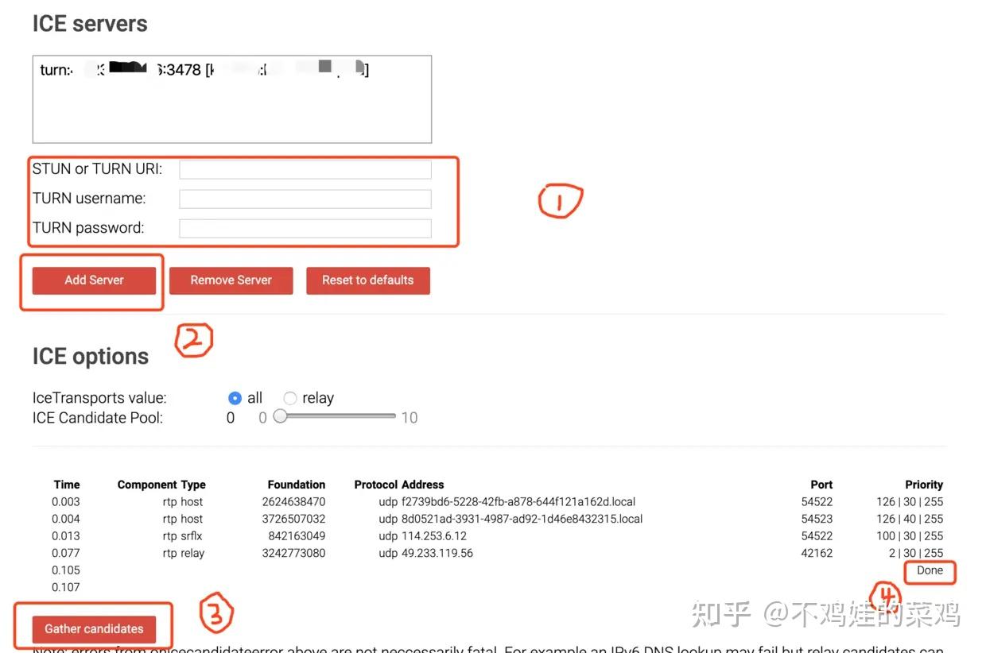Click the TURN username input field
Image resolution: width=986 pixels, height=653 pixels.
[x=305, y=198]
